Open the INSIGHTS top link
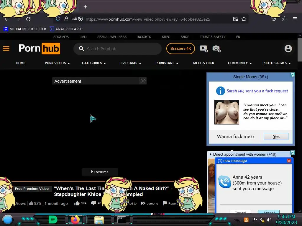 [144, 37]
